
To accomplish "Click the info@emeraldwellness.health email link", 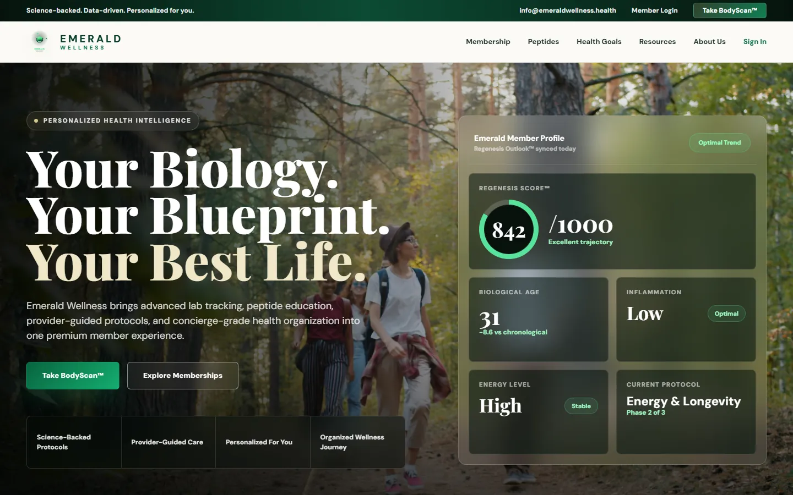I will pyautogui.click(x=568, y=10).
